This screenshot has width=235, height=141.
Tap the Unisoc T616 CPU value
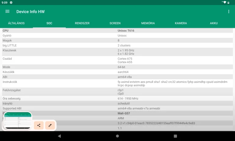pos(126,31)
